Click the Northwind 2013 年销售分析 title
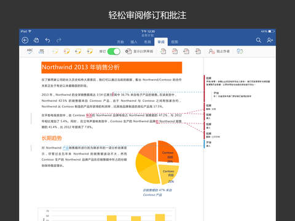 coord(112,68)
